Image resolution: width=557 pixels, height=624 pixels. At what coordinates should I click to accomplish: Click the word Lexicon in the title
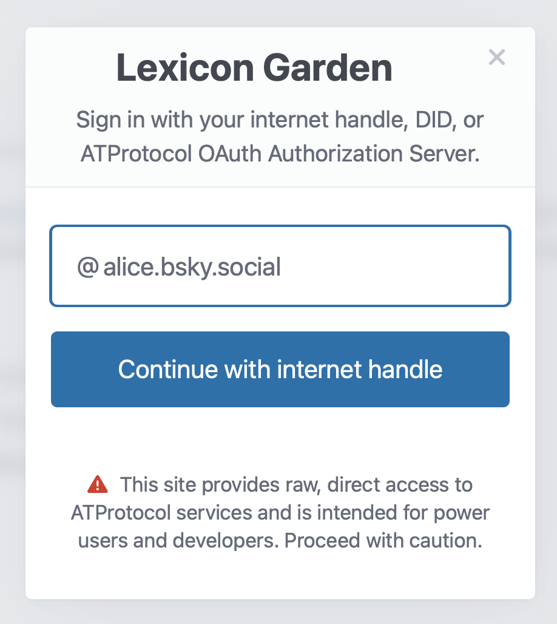pyautogui.click(x=184, y=67)
